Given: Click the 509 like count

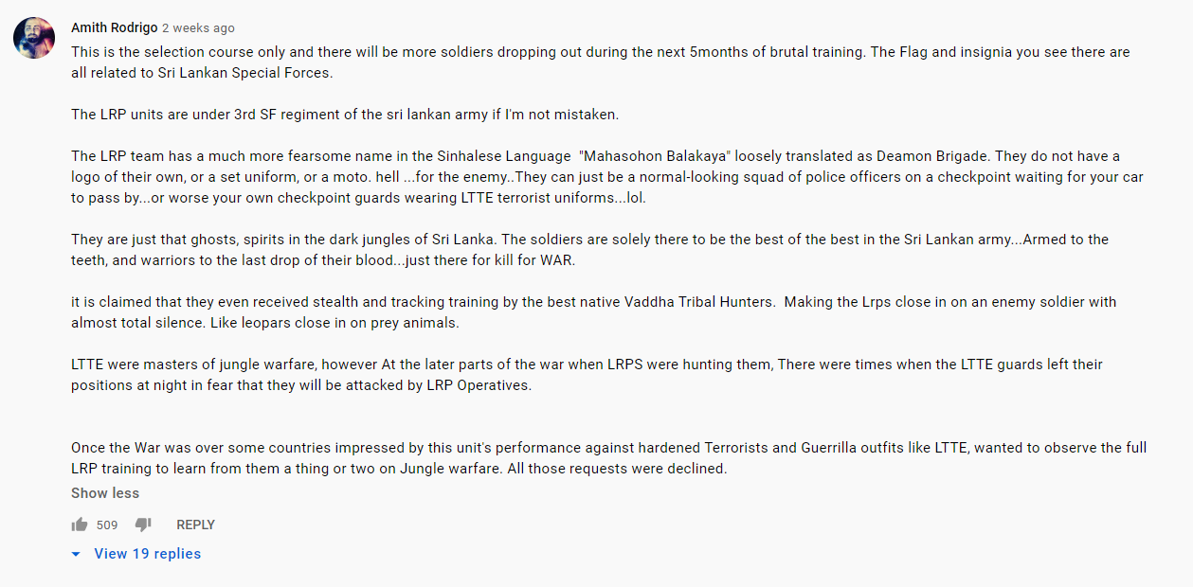Looking at the screenshot, I should point(107,525).
